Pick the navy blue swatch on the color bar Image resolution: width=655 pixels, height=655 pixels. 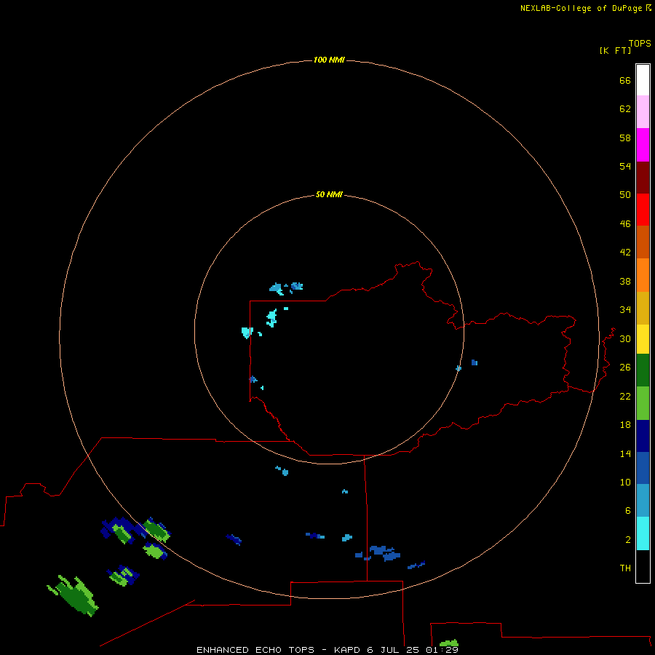(x=643, y=436)
